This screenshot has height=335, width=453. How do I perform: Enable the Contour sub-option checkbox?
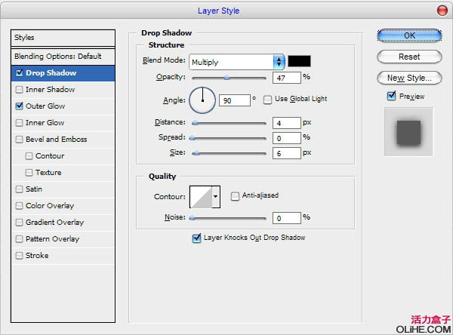[x=29, y=156]
